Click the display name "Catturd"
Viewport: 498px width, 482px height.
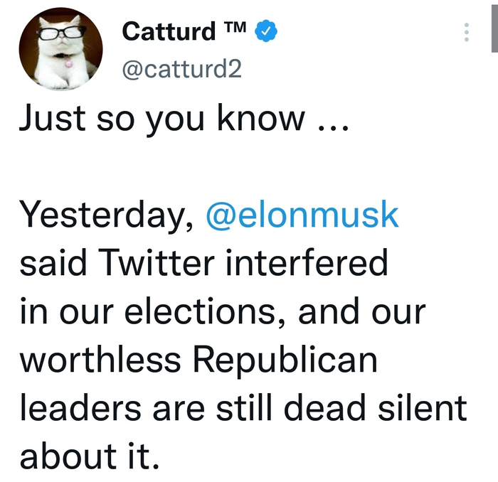169,31
